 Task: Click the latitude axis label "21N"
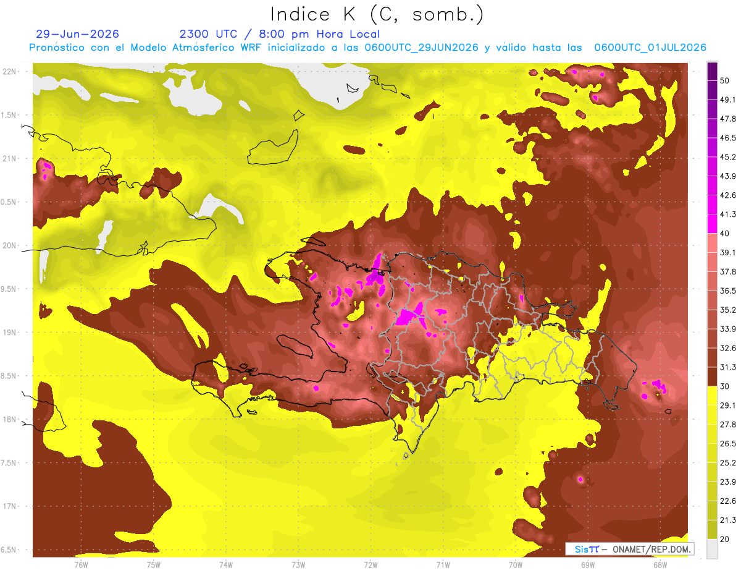(x=9, y=158)
